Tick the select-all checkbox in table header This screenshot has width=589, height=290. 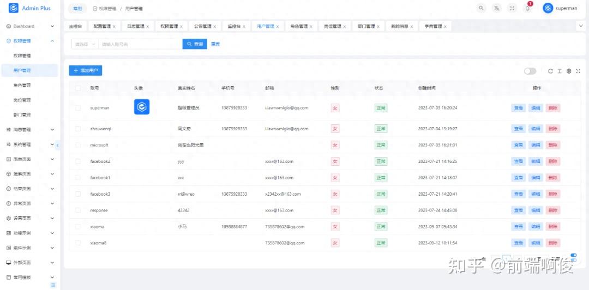tap(78, 88)
